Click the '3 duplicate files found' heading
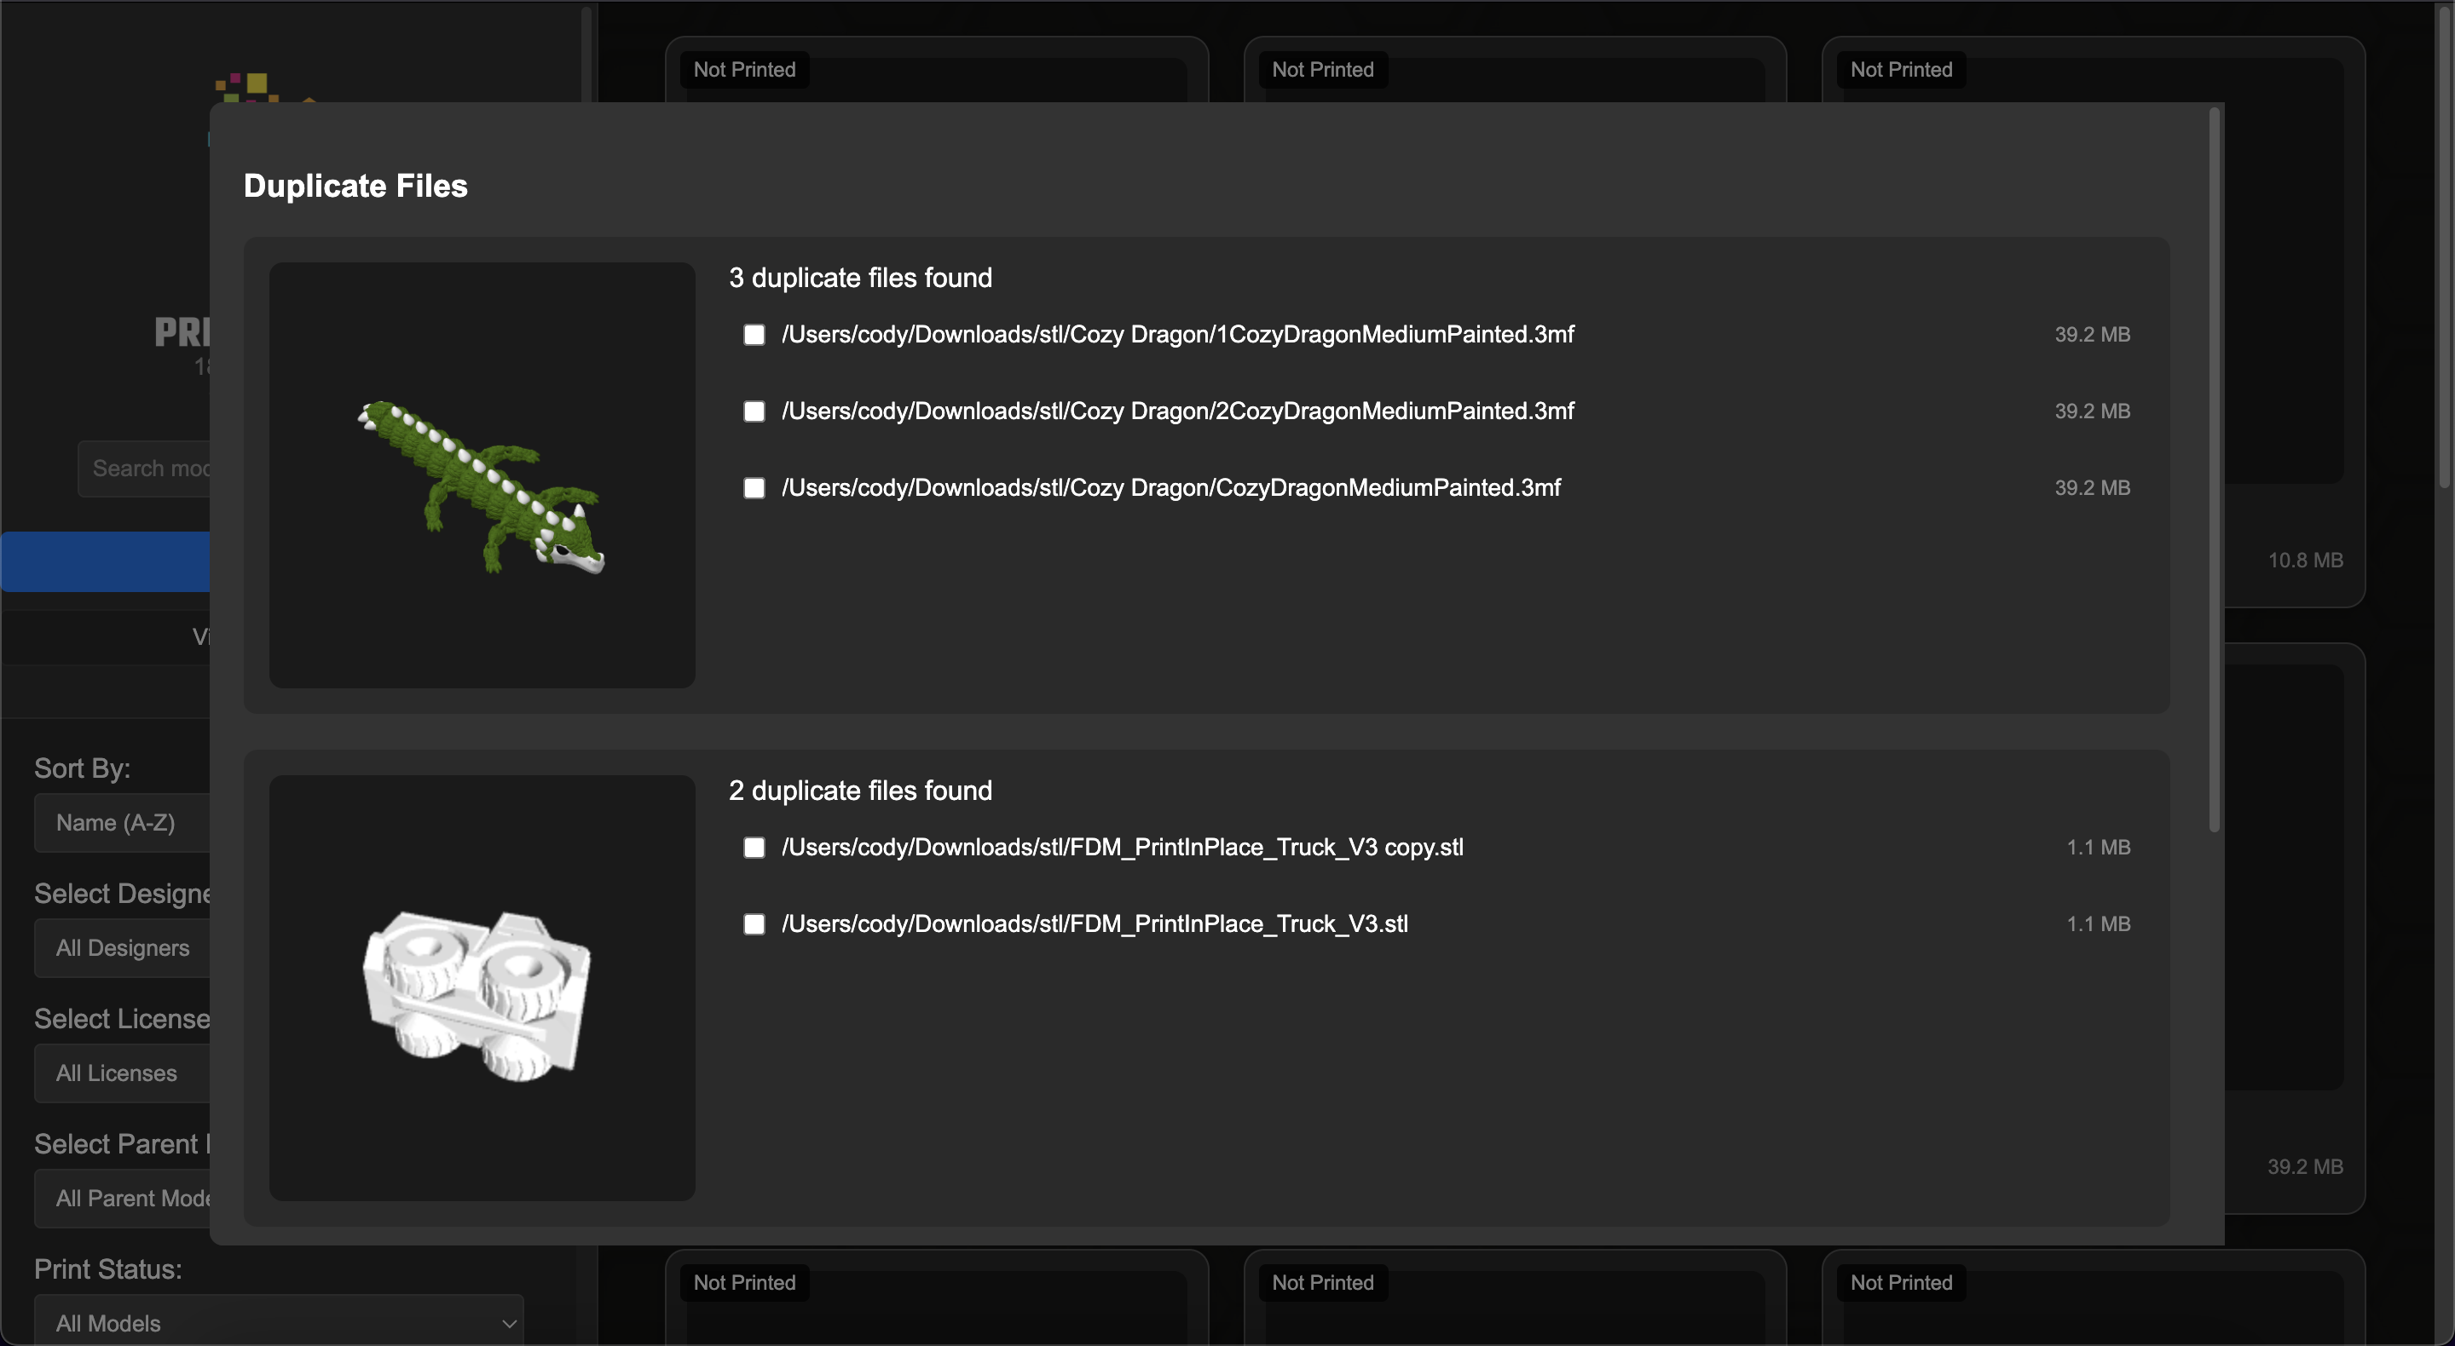The image size is (2455, 1346). [859, 279]
